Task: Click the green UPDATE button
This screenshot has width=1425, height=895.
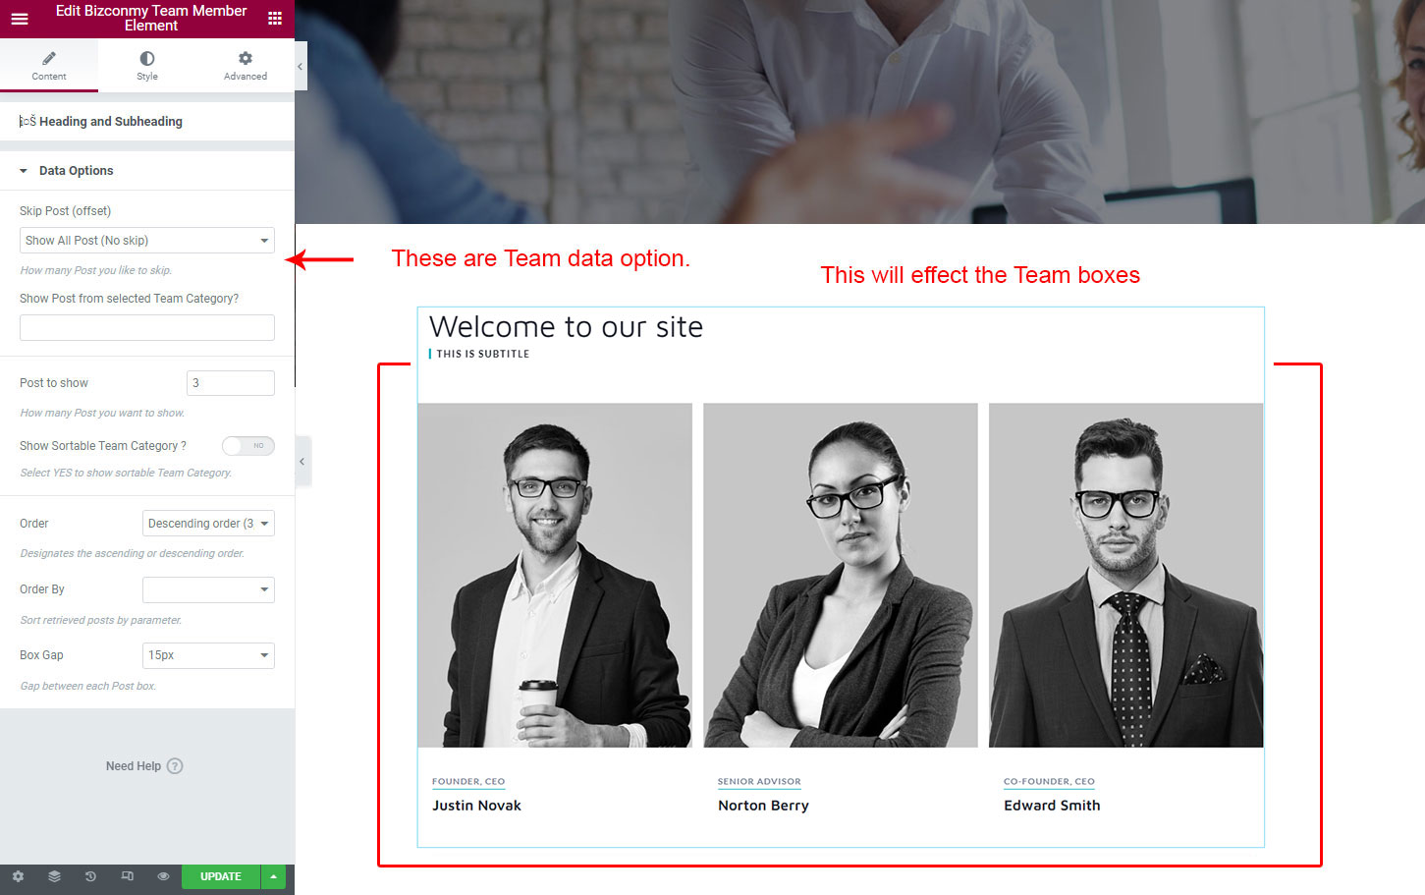Action: coord(221,876)
